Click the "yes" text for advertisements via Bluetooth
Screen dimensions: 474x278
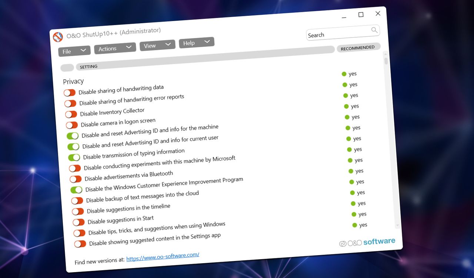click(x=358, y=160)
